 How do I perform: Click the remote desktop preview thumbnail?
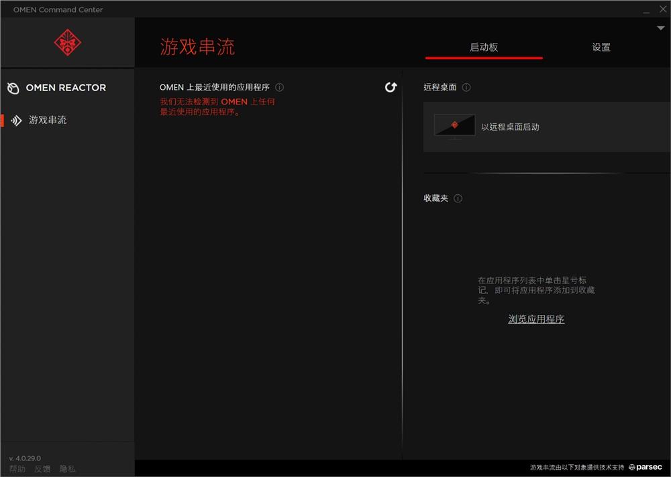[454, 125]
